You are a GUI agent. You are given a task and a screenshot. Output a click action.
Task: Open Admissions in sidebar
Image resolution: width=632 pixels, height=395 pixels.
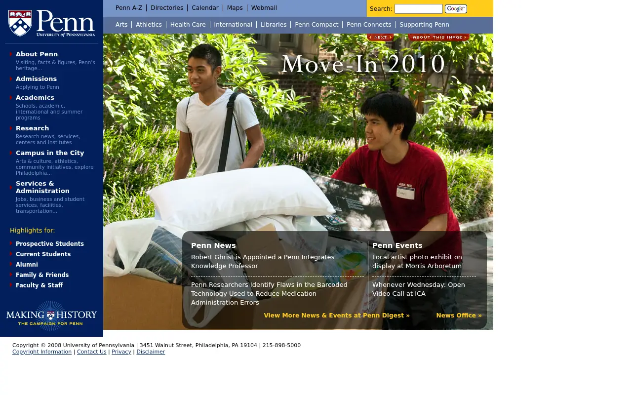tap(36, 79)
